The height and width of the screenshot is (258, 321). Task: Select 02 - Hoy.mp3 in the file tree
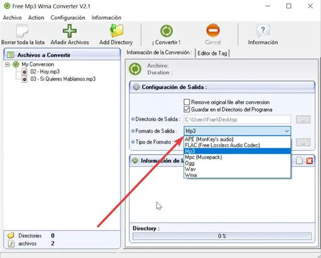pyautogui.click(x=45, y=72)
